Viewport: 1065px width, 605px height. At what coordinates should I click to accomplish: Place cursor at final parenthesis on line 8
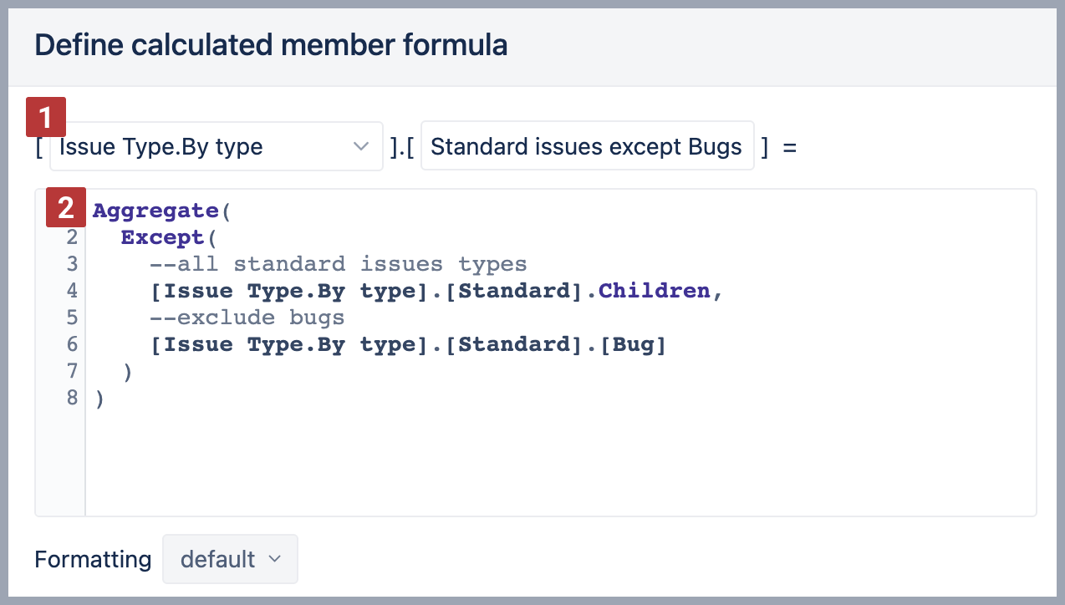coord(100,398)
